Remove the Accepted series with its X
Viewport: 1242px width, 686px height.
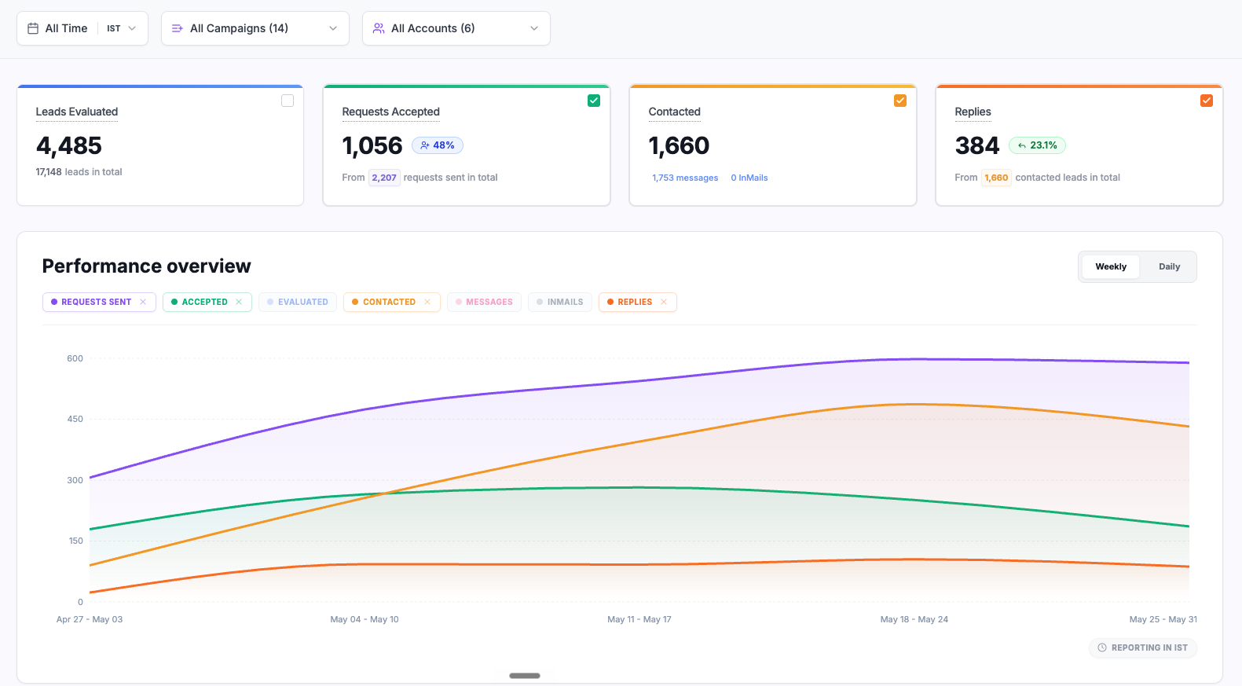coord(239,302)
